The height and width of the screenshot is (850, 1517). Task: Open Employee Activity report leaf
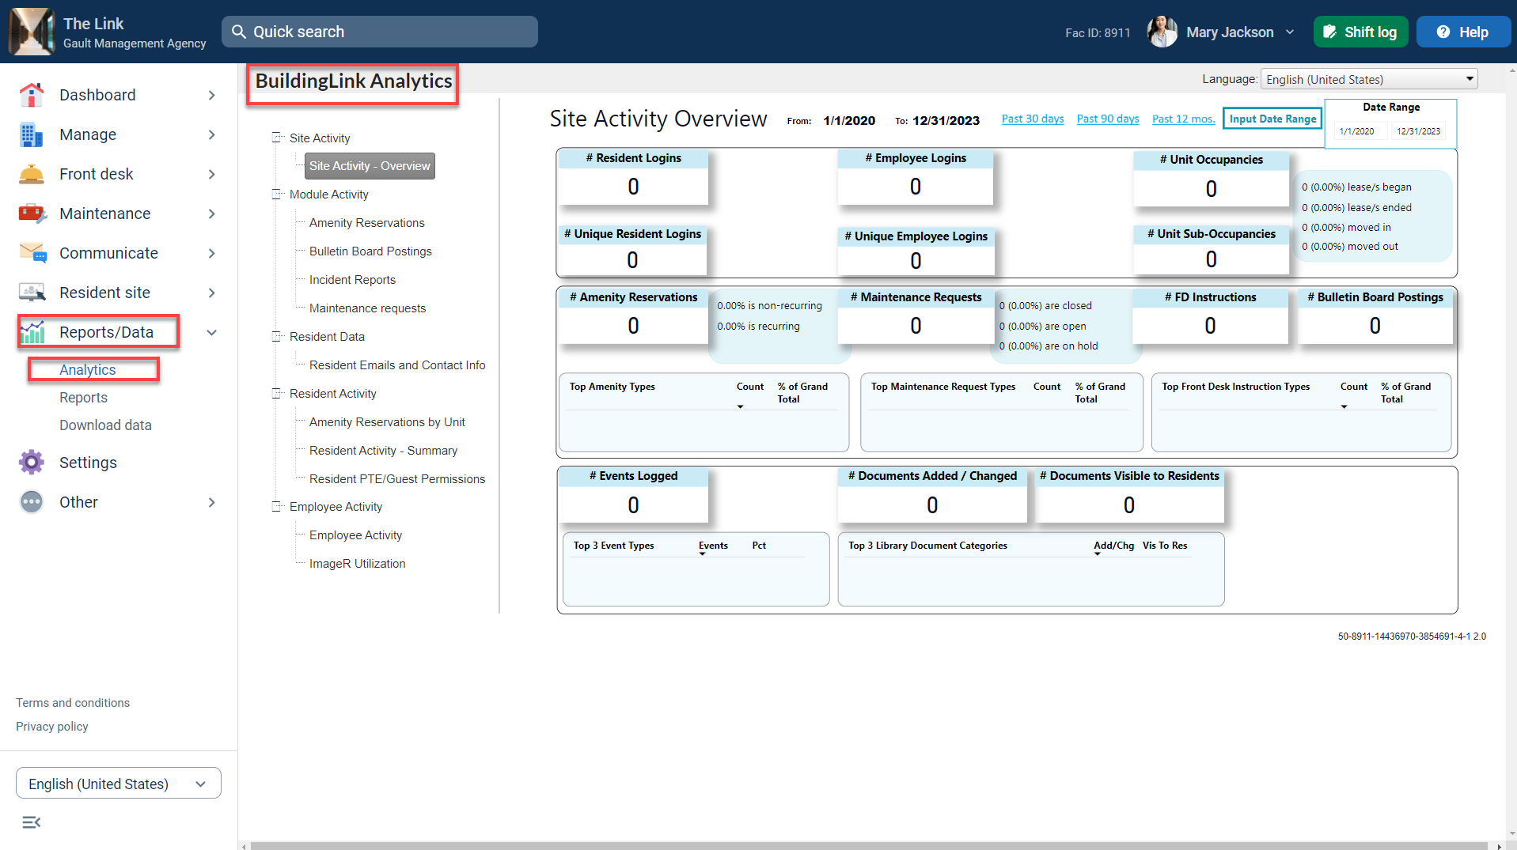pos(355,535)
